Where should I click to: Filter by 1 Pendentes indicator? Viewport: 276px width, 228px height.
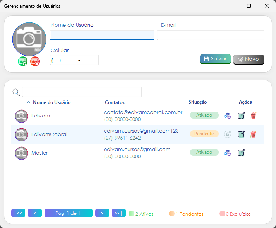pos(186,214)
